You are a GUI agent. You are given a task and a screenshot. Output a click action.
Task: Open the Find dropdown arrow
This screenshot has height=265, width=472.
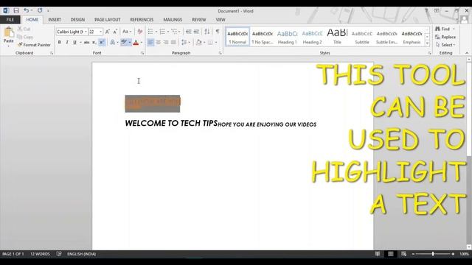click(454, 29)
